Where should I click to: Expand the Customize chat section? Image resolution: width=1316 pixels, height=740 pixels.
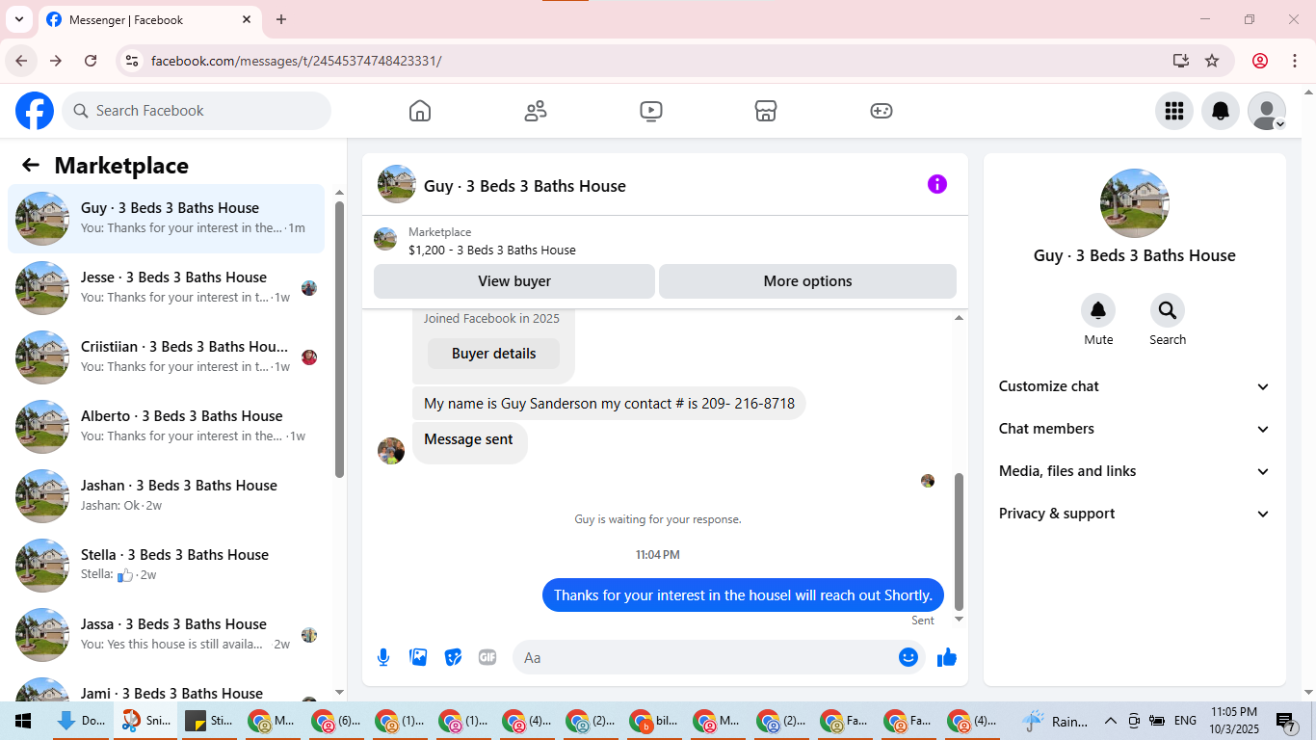coord(1135,386)
